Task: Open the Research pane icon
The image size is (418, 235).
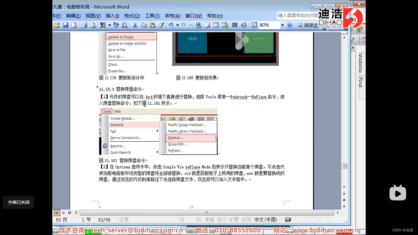Action: coord(125,25)
